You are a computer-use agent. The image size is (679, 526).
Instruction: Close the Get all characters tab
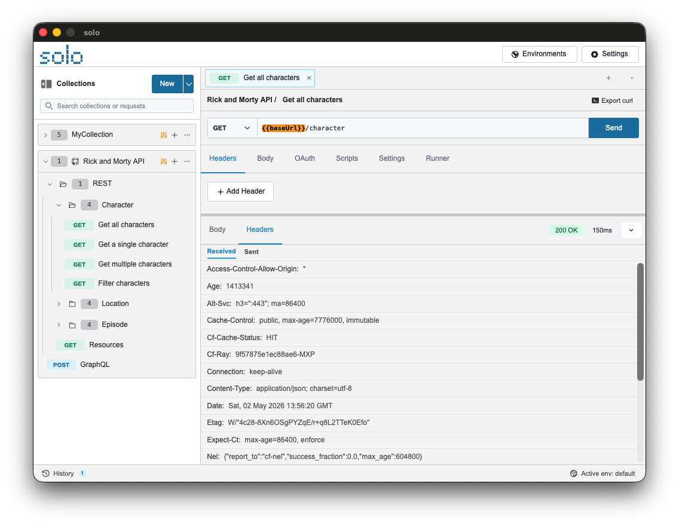(x=309, y=78)
